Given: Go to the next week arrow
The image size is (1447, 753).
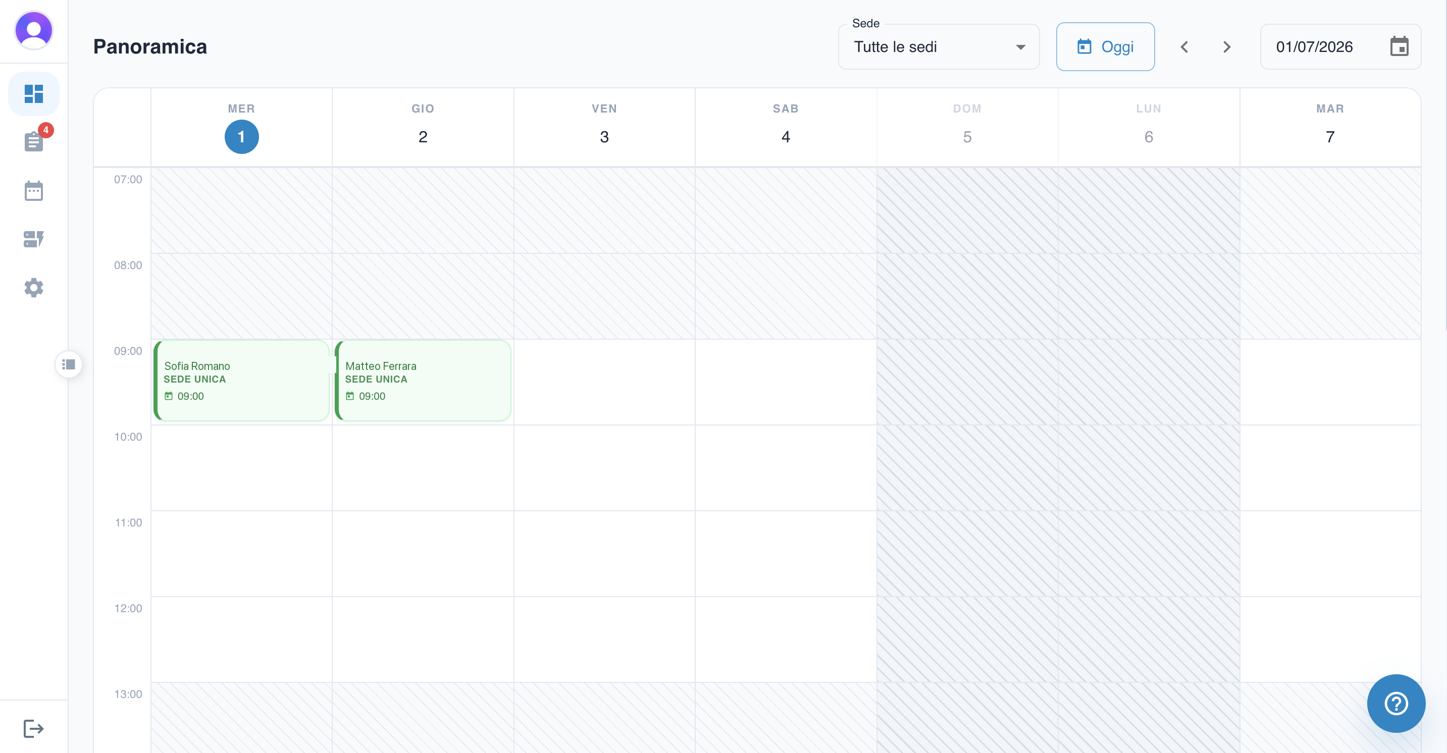Looking at the screenshot, I should pyautogui.click(x=1227, y=47).
